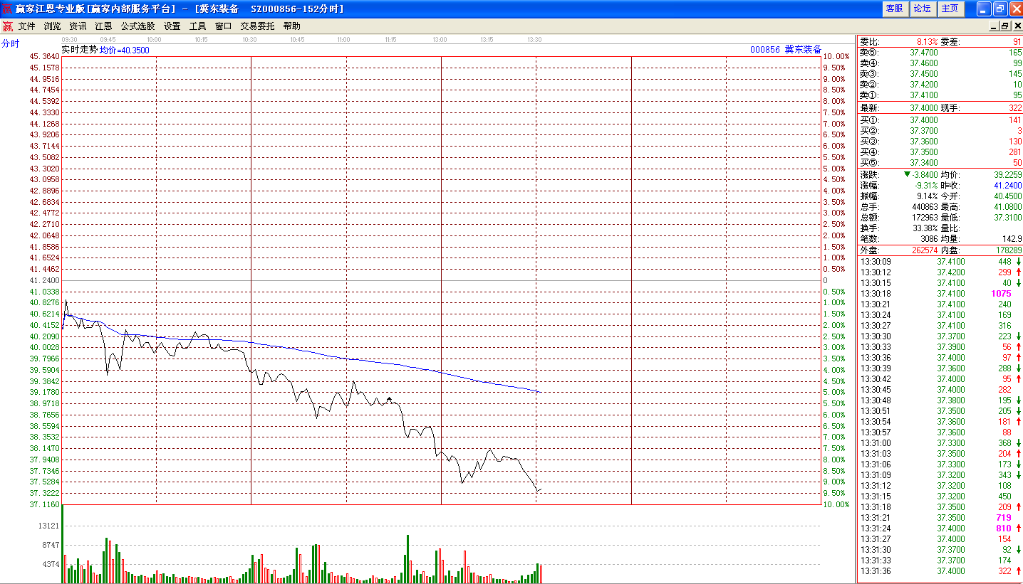Open the 江恩 menu
This screenshot has width=1023, height=584.
click(103, 26)
